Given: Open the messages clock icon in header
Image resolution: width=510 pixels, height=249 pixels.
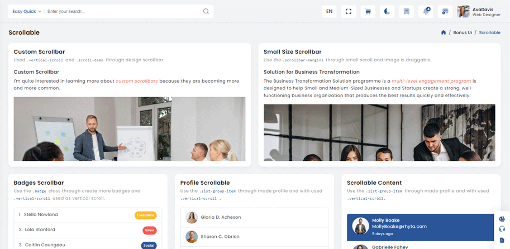Looking at the screenshot, I should coord(445,11).
